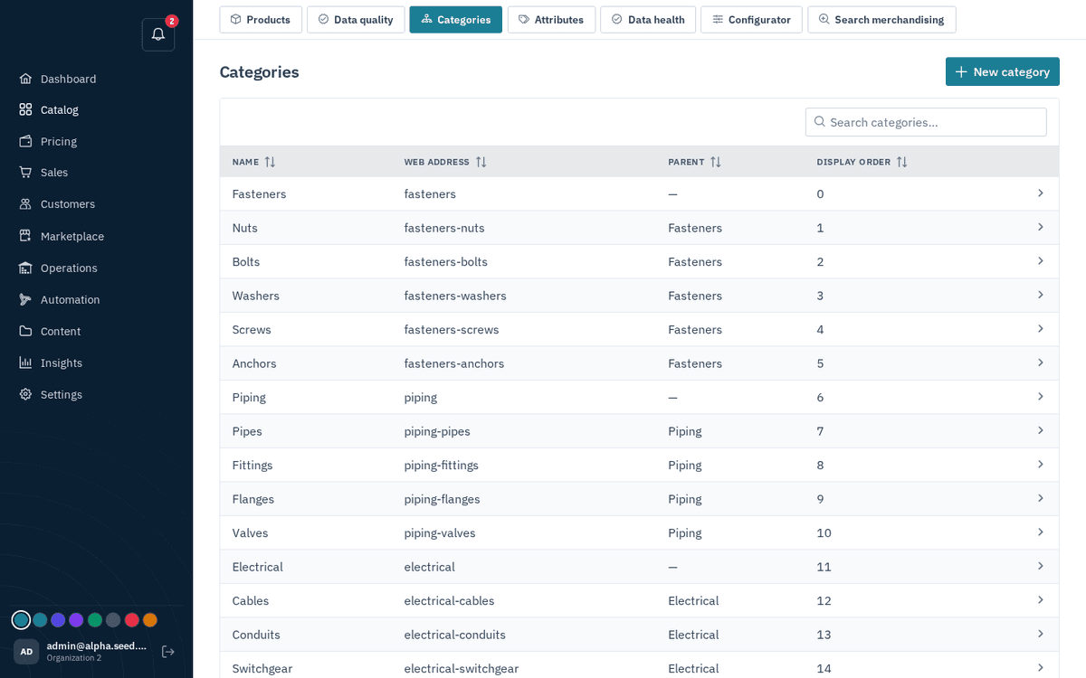Viewport: 1086px width, 678px height.
Task: Open Screws row chevron
Action: [x=1041, y=329]
